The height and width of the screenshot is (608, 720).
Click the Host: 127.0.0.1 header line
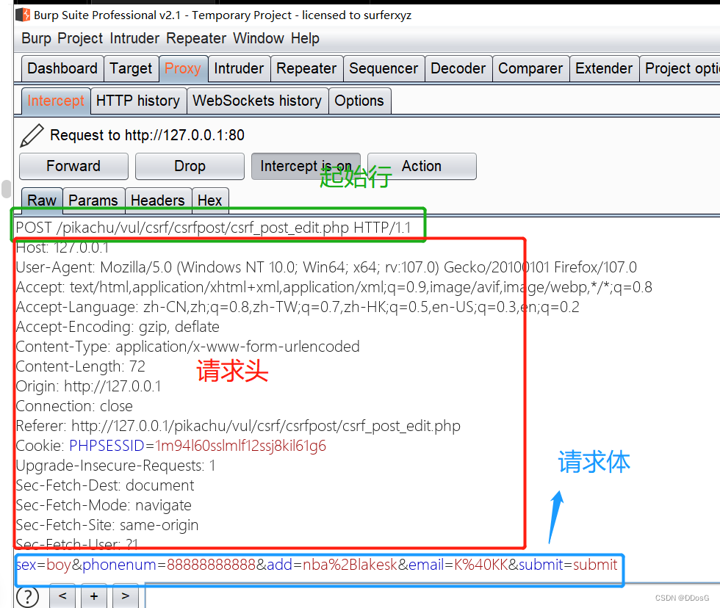[62, 247]
